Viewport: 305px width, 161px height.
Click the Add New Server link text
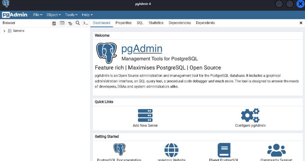pos(145,125)
